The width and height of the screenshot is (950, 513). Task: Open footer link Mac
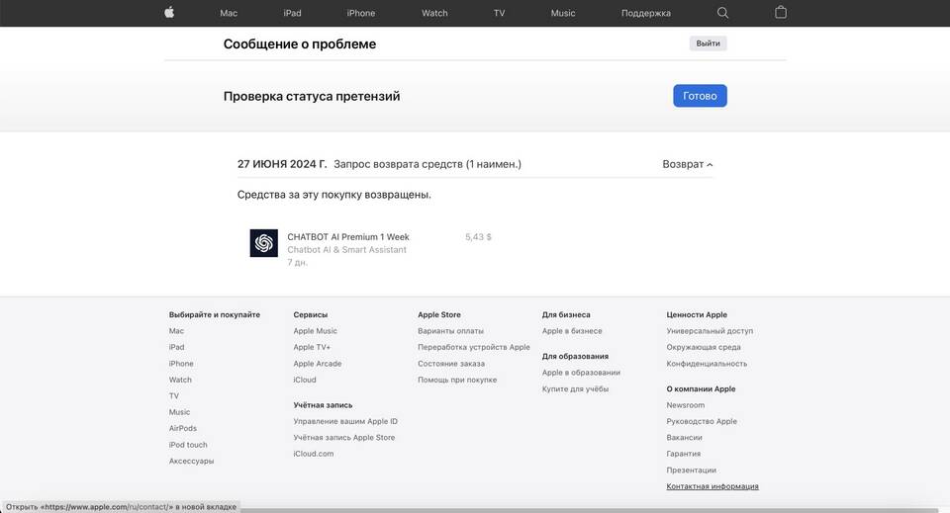(176, 331)
